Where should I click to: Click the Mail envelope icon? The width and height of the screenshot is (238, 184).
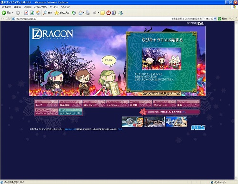tap(81, 13)
